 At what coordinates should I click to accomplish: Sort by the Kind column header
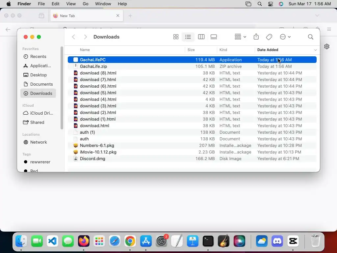coord(223,50)
